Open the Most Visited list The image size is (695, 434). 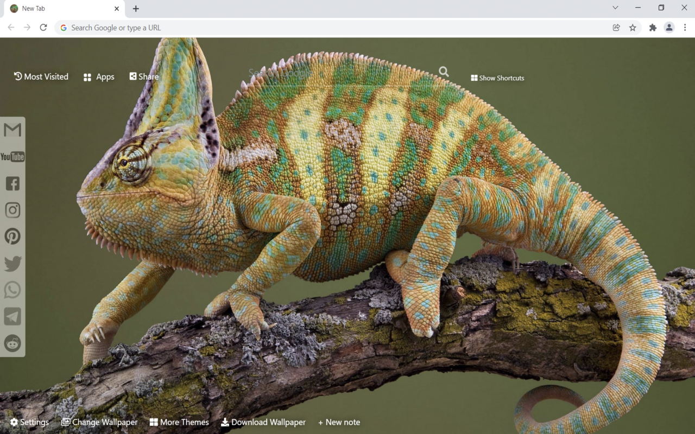coord(41,76)
